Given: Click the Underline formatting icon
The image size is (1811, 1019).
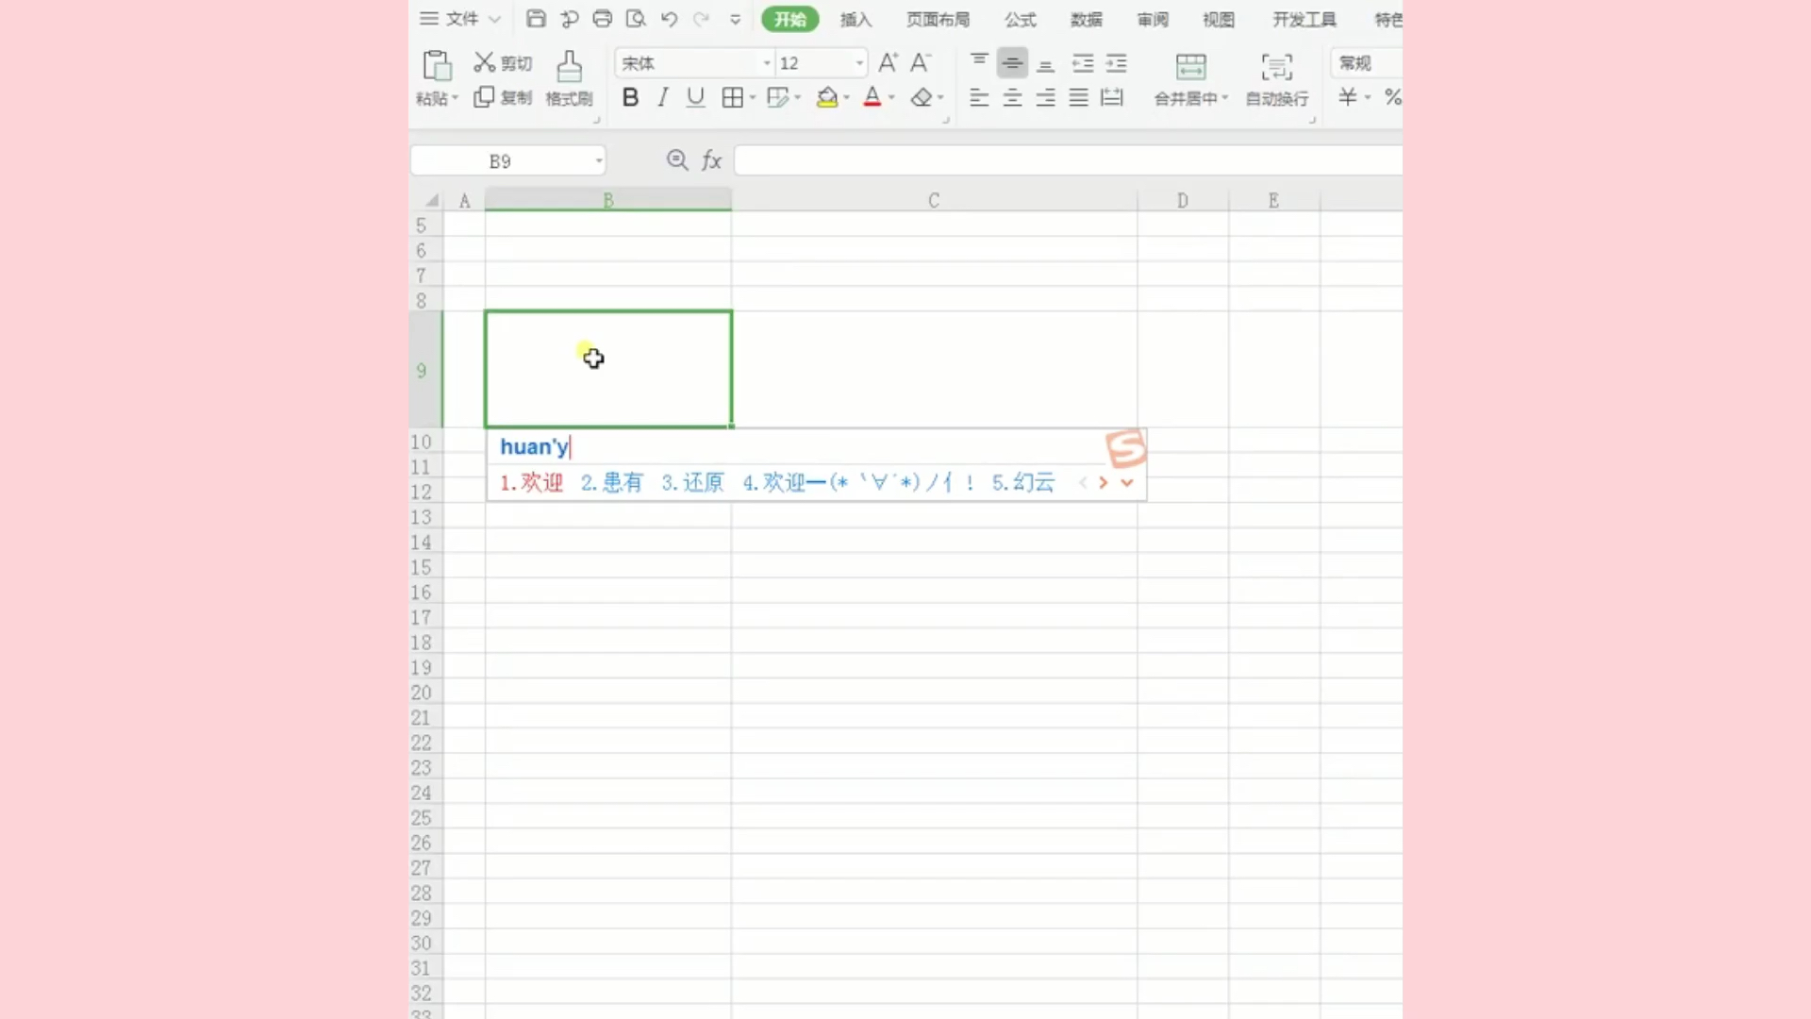Looking at the screenshot, I should pyautogui.click(x=693, y=97).
